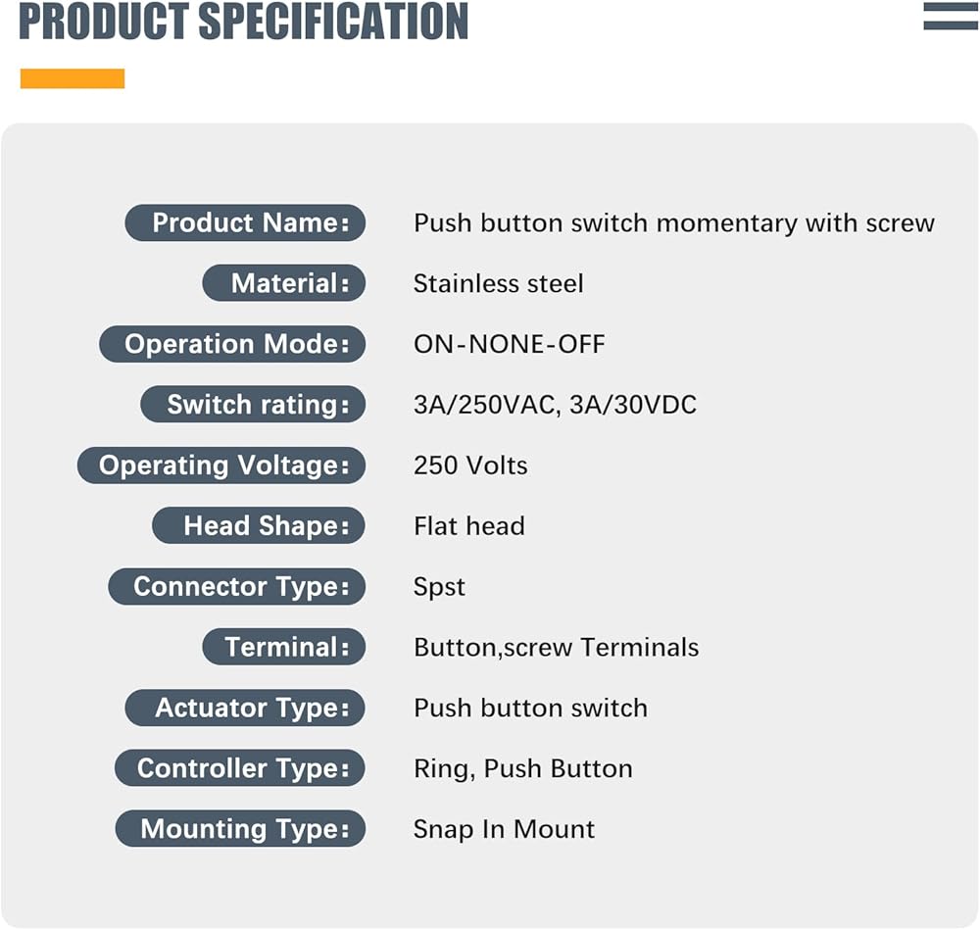Screen dimensions: 980x930
Task: Select the Operation Mode label
Action: point(232,345)
